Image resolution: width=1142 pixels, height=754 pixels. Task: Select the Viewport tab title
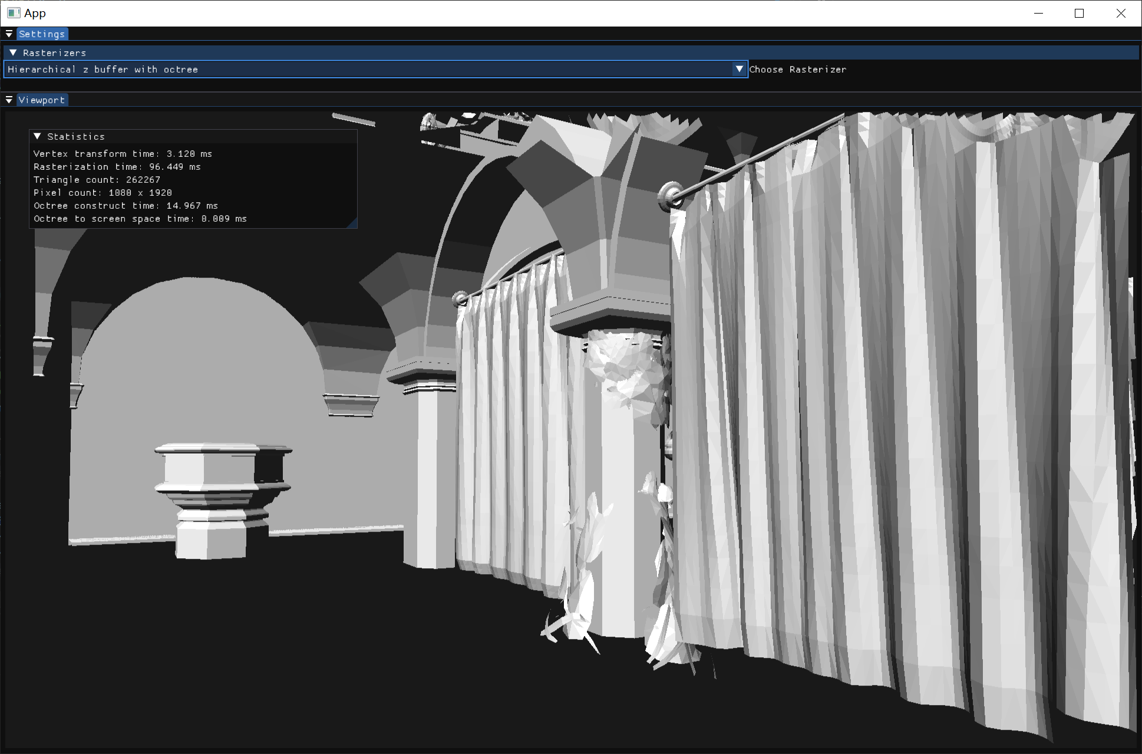click(42, 100)
